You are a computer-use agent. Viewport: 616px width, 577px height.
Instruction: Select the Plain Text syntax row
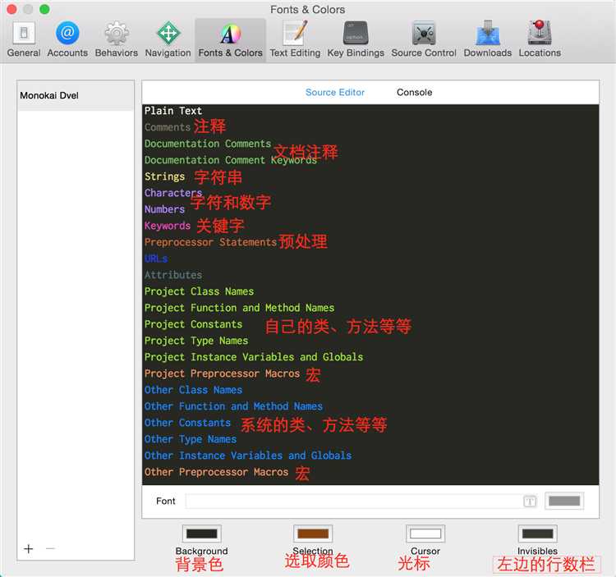[370, 111]
